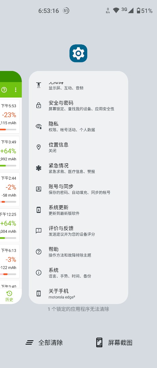Tap the Settings gear app icon
The image size is (157, 368).
78,53
